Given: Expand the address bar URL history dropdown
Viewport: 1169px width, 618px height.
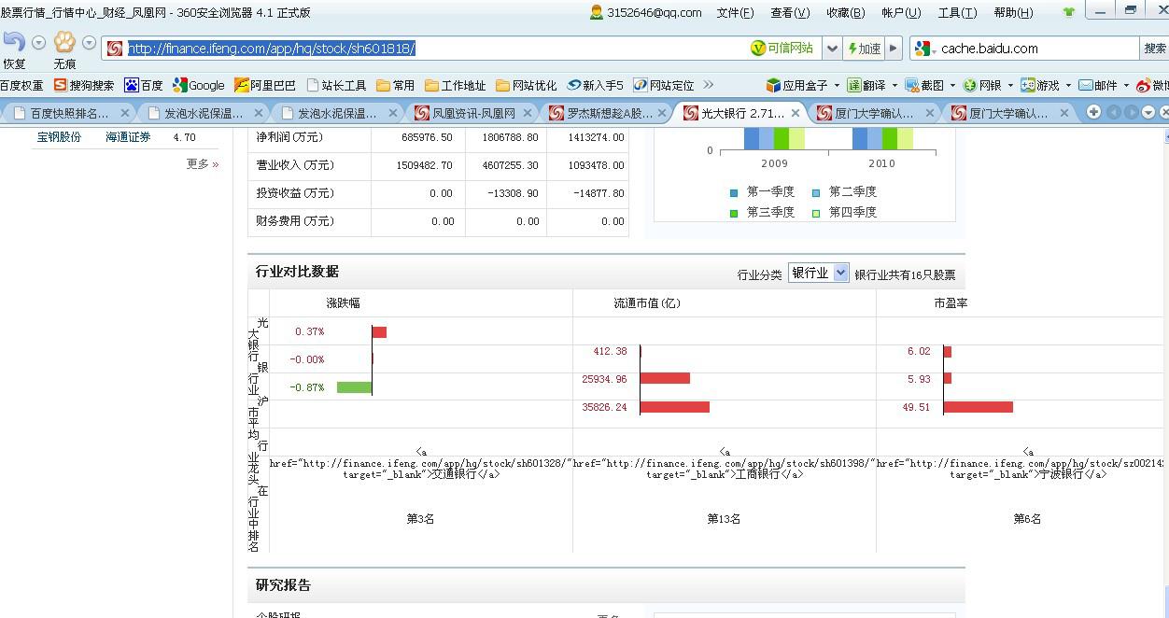Looking at the screenshot, I should pyautogui.click(x=832, y=49).
